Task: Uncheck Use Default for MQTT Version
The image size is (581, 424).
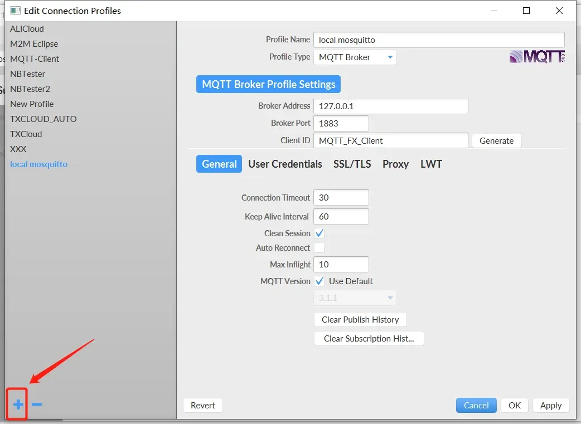Action: tap(319, 281)
